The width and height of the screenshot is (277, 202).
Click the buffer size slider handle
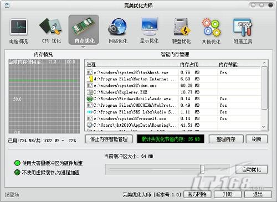202,169
